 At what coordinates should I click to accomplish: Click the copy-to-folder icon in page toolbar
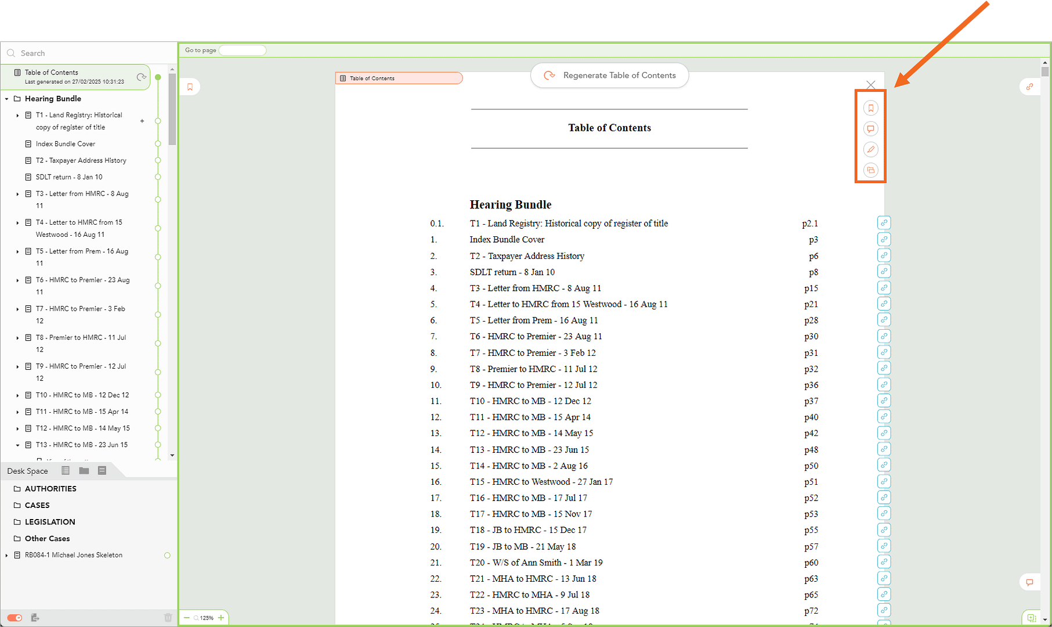(x=870, y=170)
